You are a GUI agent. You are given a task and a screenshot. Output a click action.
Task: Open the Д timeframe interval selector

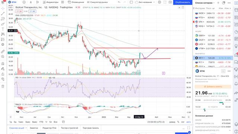coord(31,2)
